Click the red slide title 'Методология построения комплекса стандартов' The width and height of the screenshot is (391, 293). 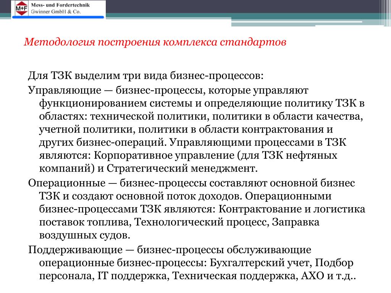(x=155, y=42)
